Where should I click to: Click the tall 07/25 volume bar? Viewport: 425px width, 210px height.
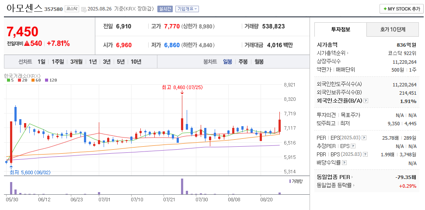tap(182, 186)
